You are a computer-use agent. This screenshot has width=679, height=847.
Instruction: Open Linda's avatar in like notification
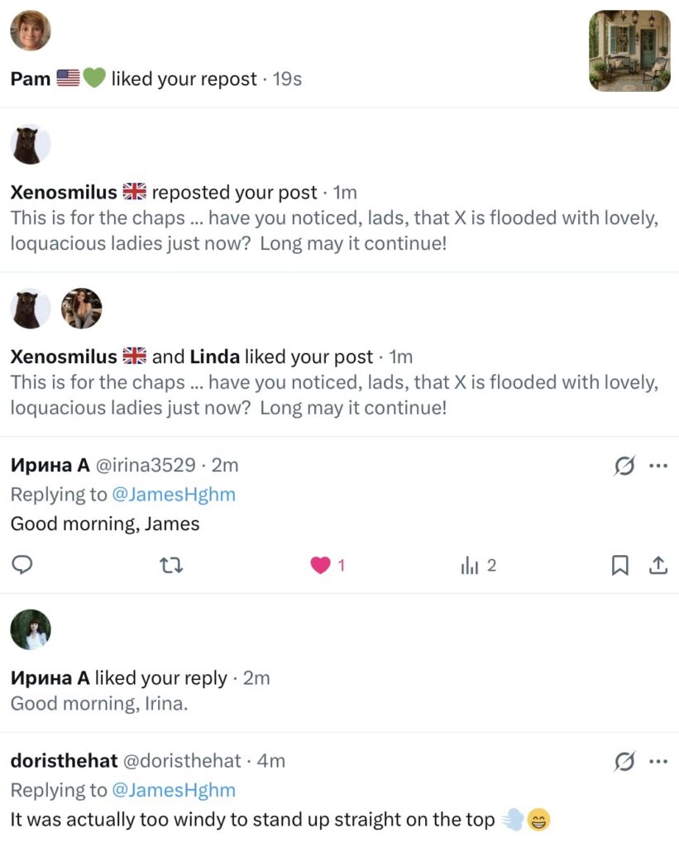(81, 309)
